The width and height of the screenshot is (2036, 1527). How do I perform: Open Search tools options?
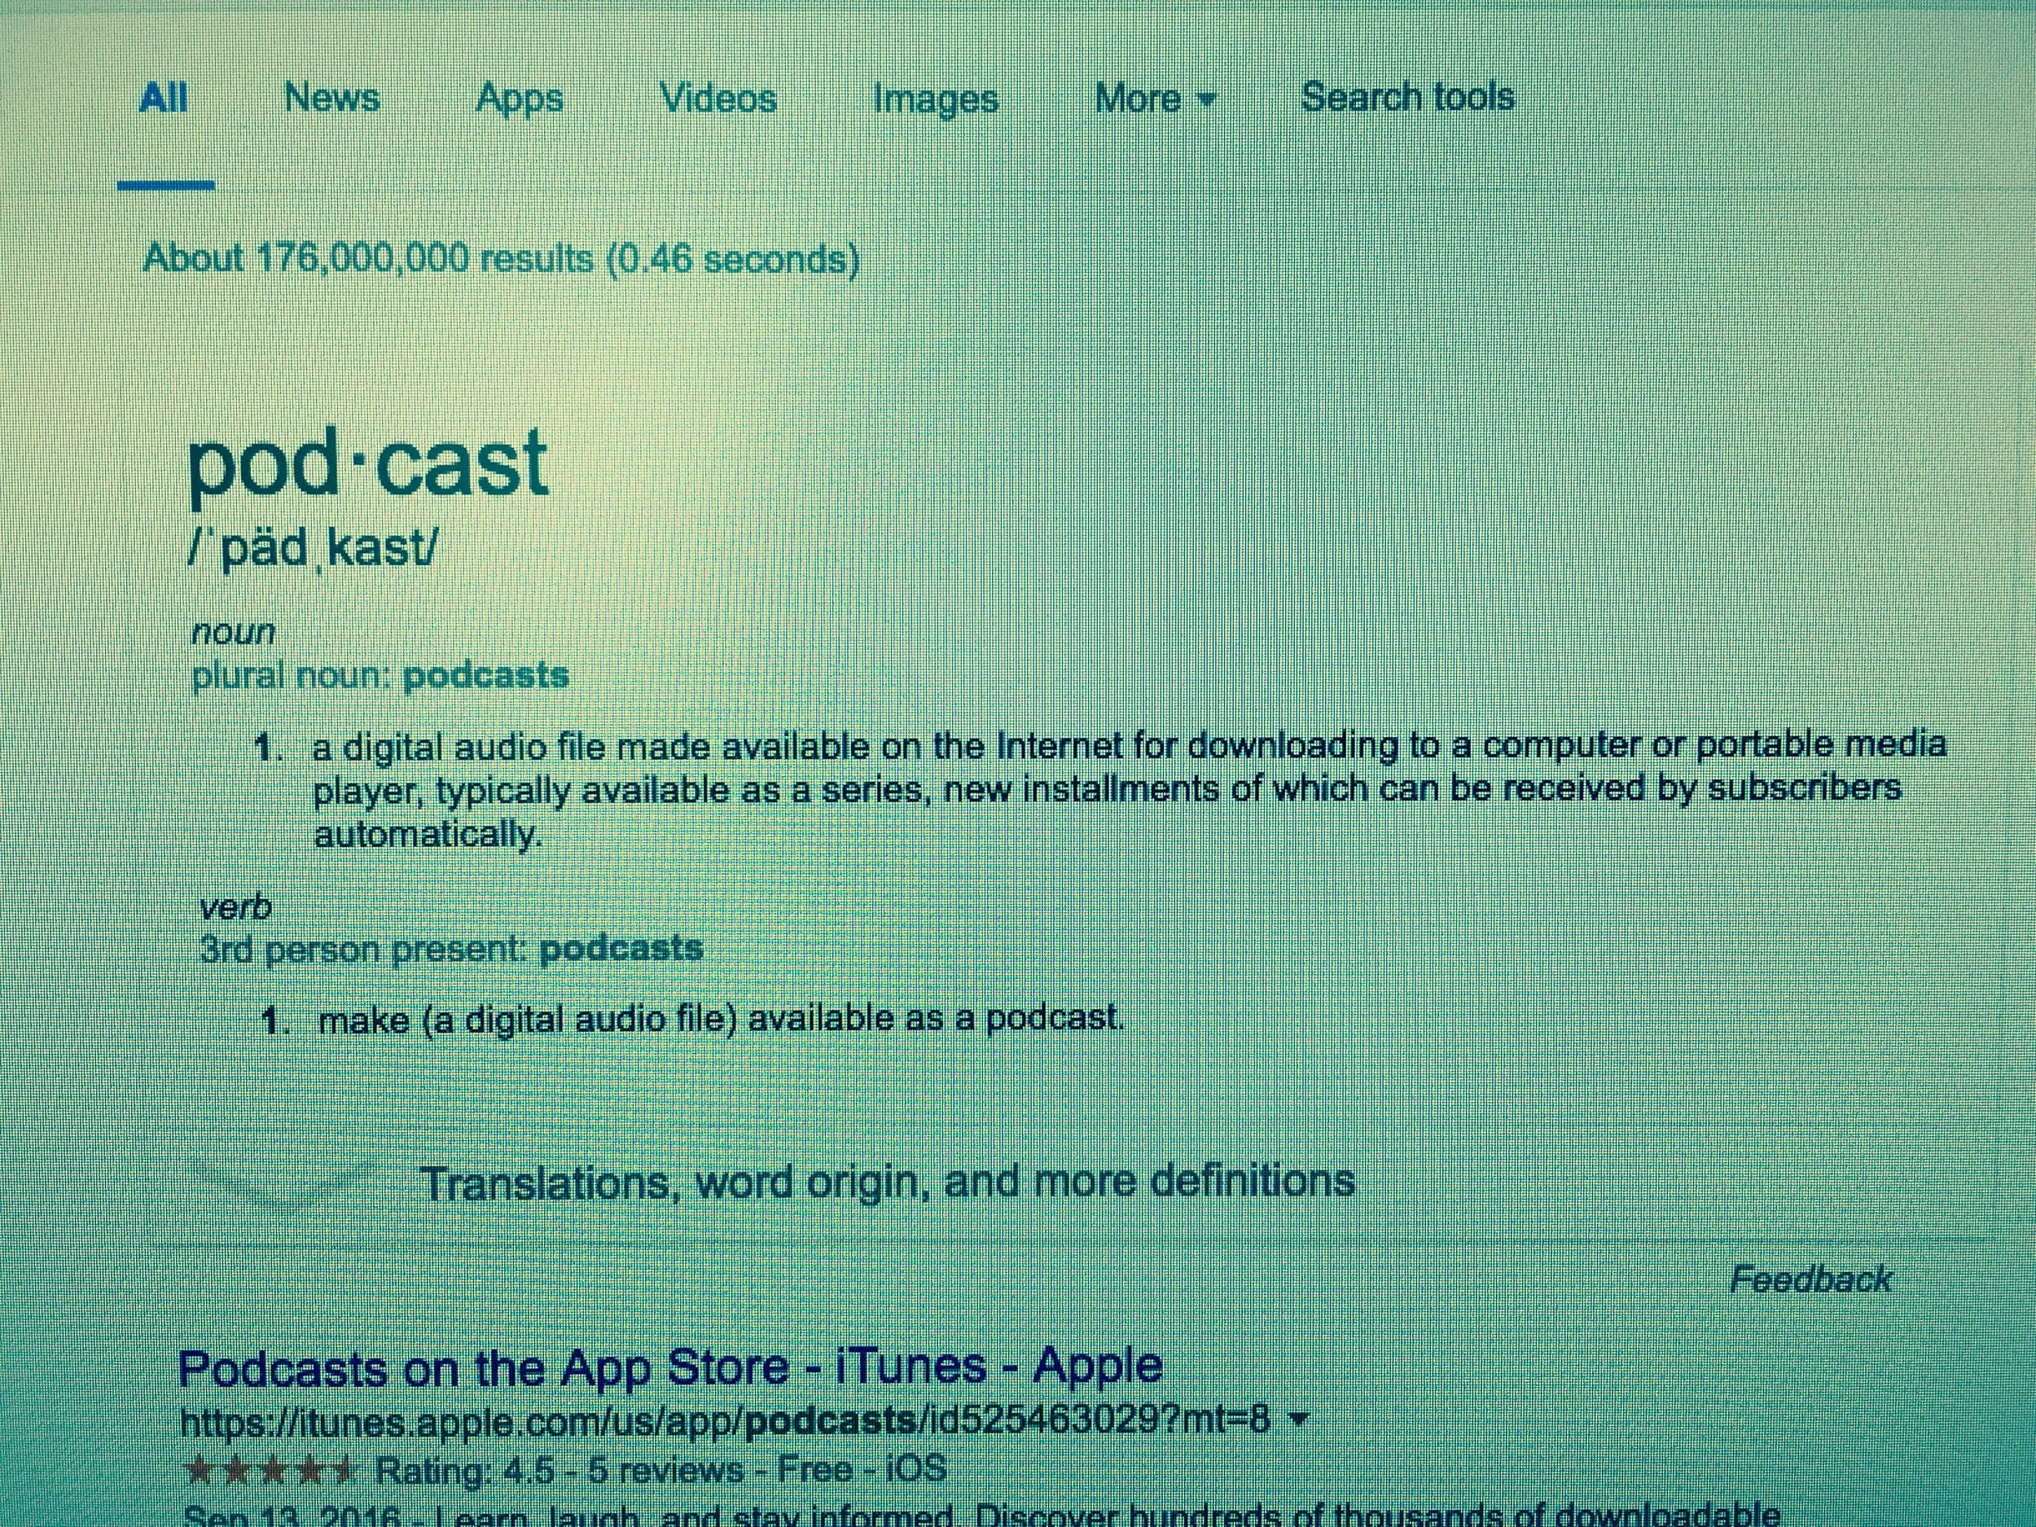pyautogui.click(x=1406, y=97)
